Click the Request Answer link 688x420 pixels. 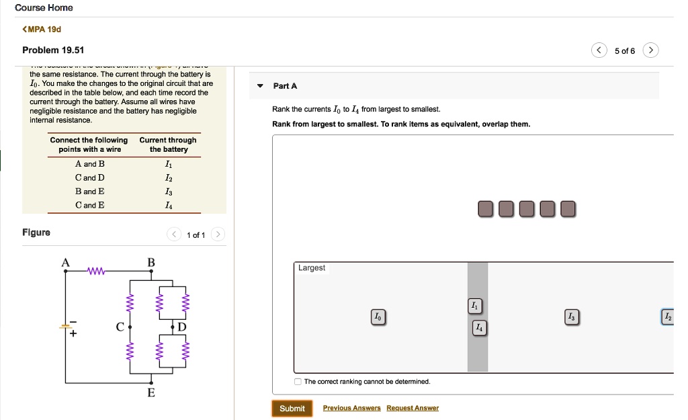coord(412,408)
